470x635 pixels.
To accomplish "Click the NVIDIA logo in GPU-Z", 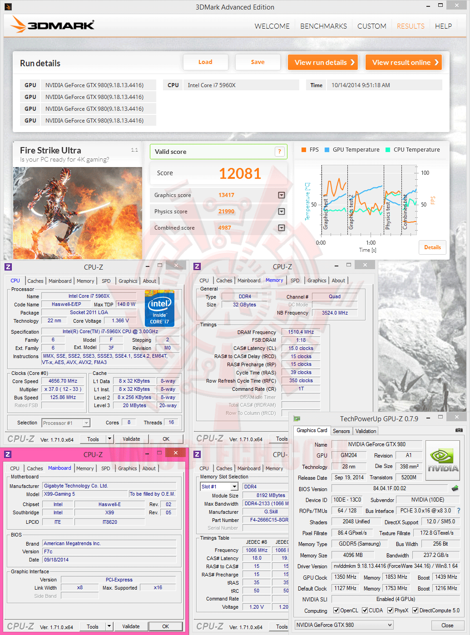I will [443, 461].
